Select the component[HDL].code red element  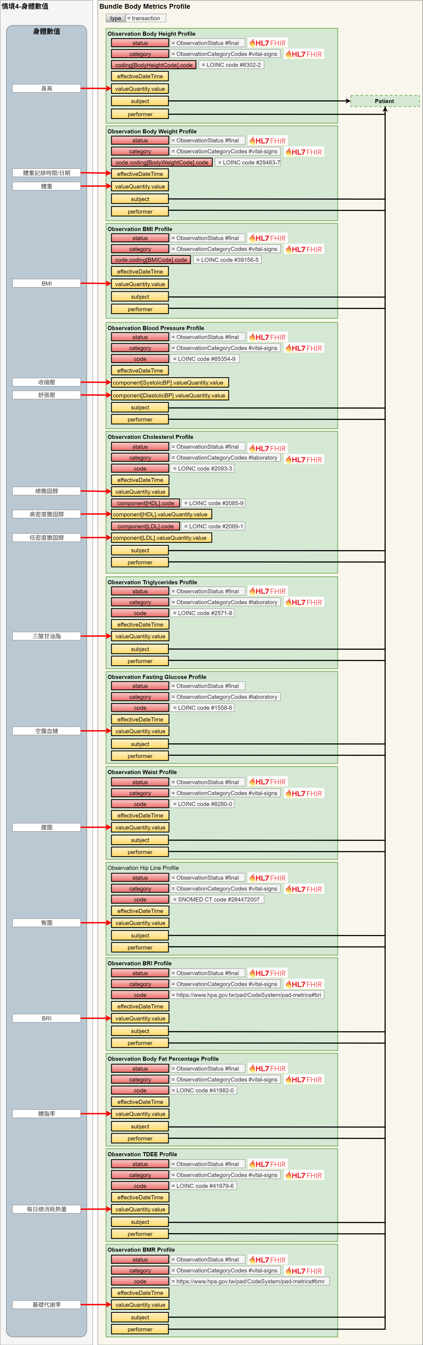[x=145, y=503]
